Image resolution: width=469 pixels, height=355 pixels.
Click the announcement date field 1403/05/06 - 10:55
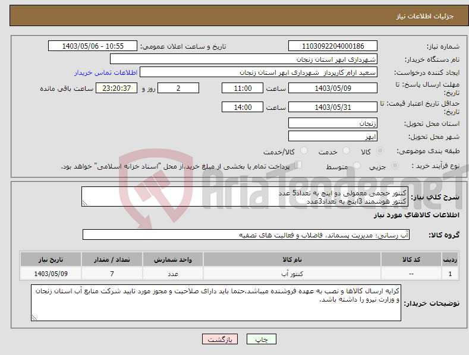click(93, 46)
